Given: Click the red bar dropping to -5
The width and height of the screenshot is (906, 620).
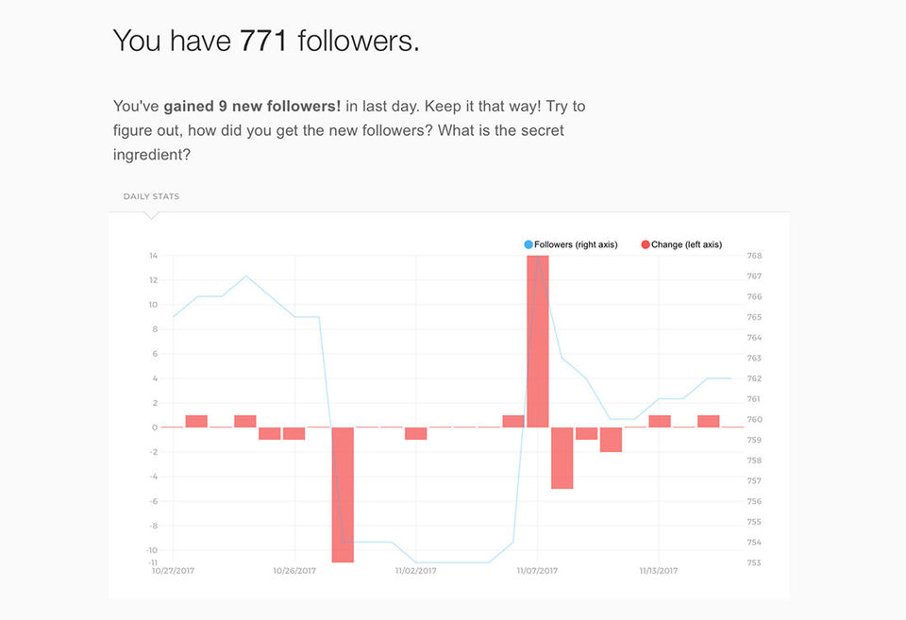Looking at the screenshot, I should [562, 458].
